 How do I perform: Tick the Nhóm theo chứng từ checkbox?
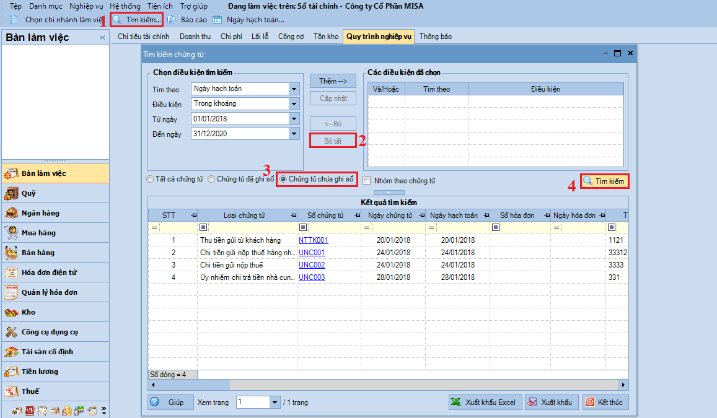click(367, 180)
